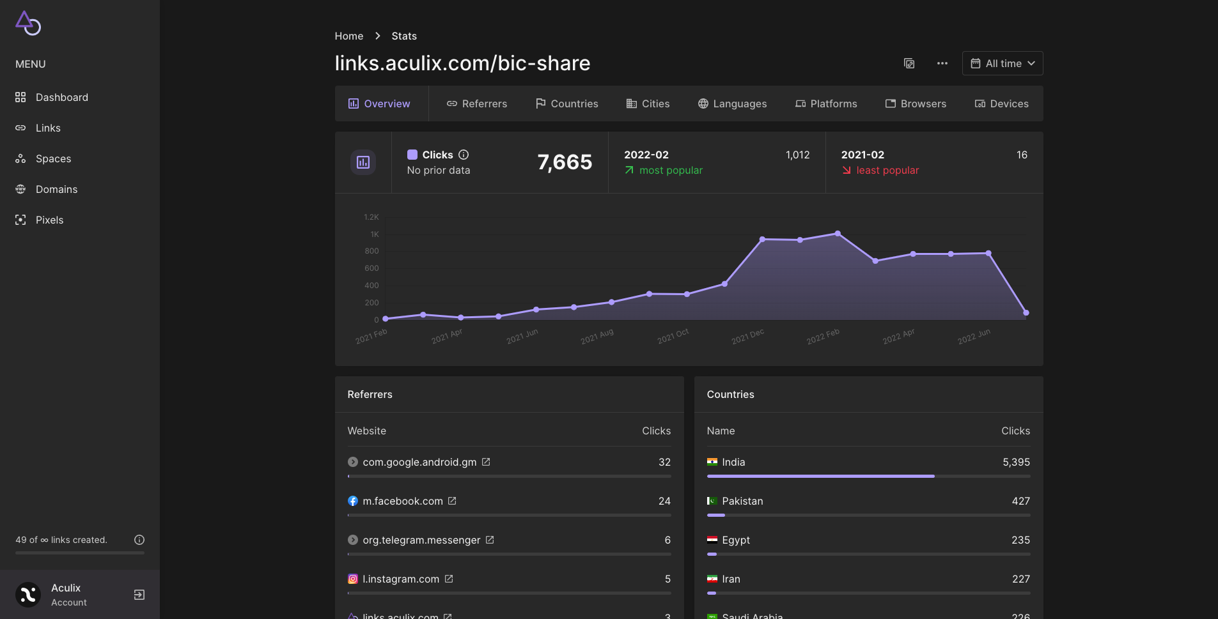Click the calendar icon in date filter

[976, 63]
